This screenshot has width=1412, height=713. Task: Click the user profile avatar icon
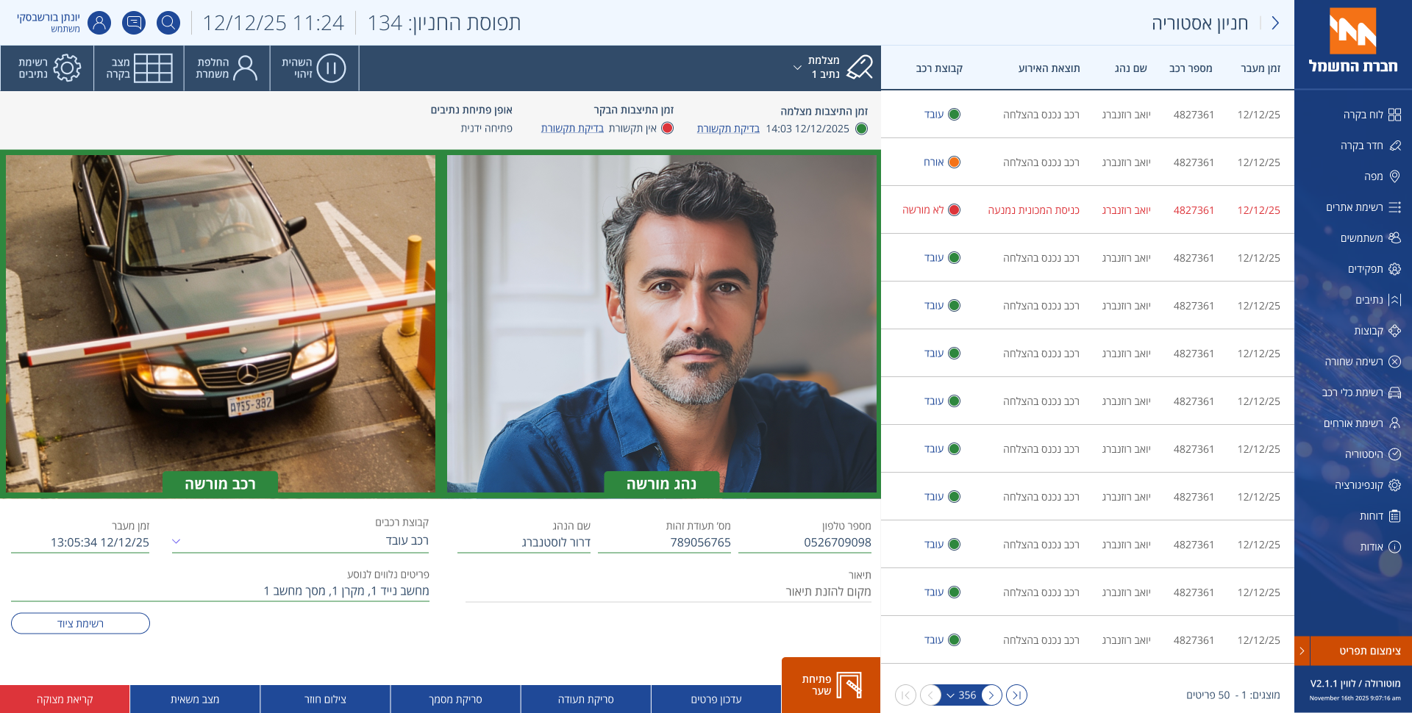click(x=99, y=23)
